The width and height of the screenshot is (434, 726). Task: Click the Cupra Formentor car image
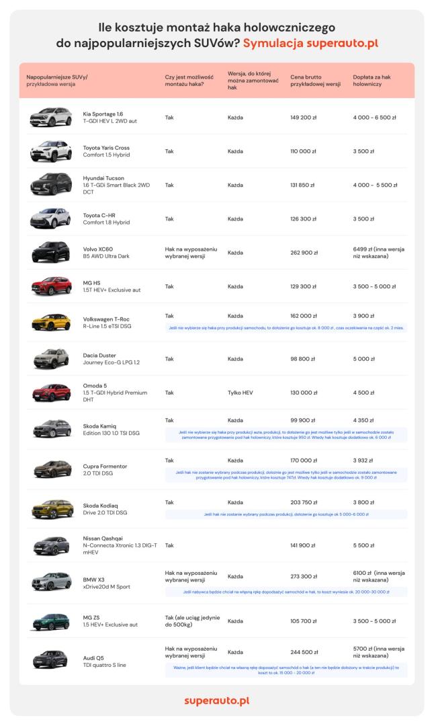coord(52,469)
